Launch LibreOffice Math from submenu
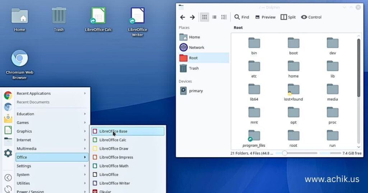This screenshot has height=193, width=368. [128, 166]
